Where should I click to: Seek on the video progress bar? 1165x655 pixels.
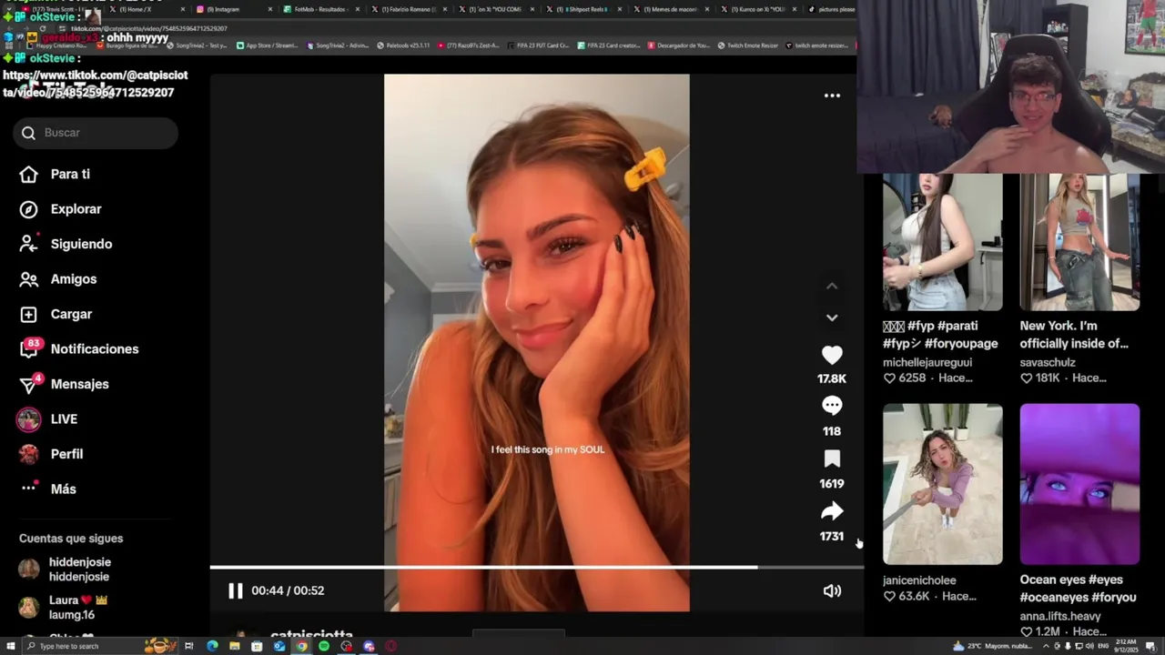[x=536, y=568]
